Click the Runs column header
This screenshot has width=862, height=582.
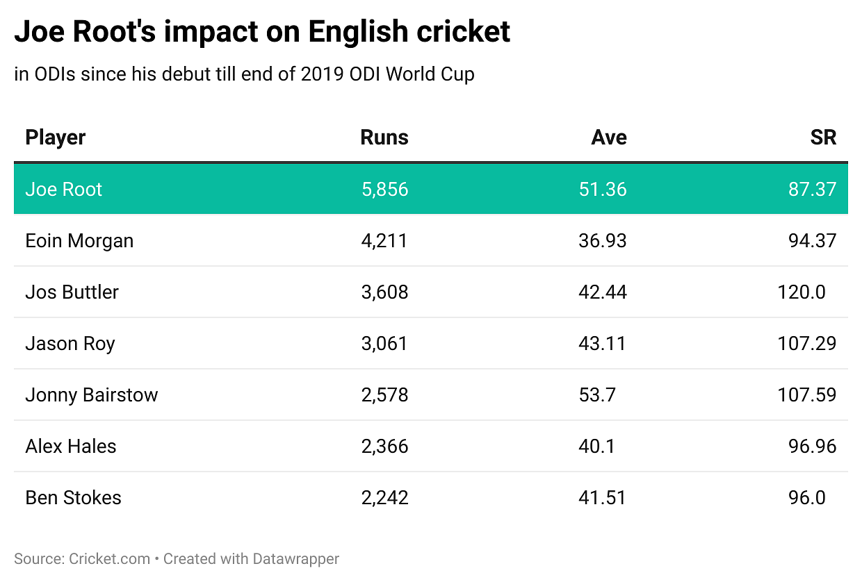pos(384,138)
